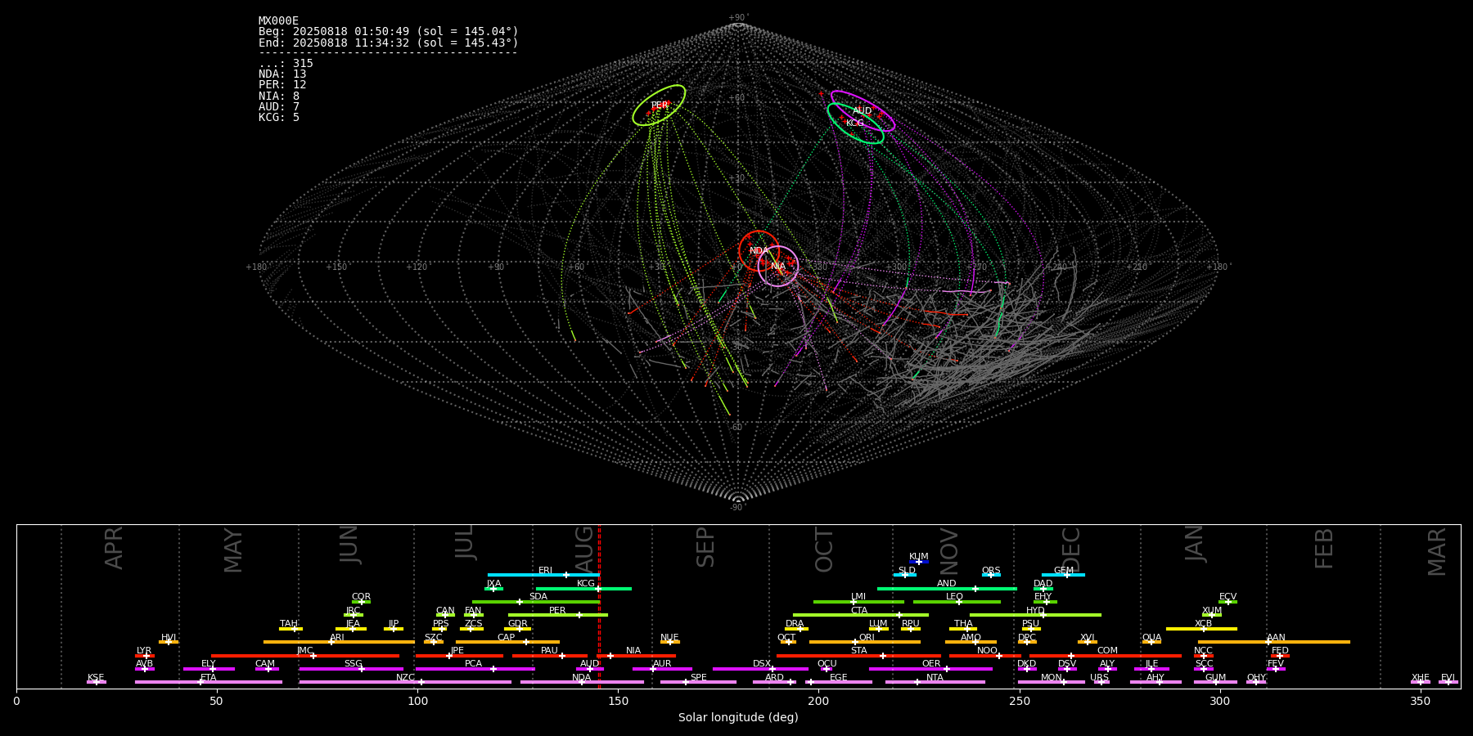
Task: Click the AUD radiant label on sky map
Action: (862, 111)
